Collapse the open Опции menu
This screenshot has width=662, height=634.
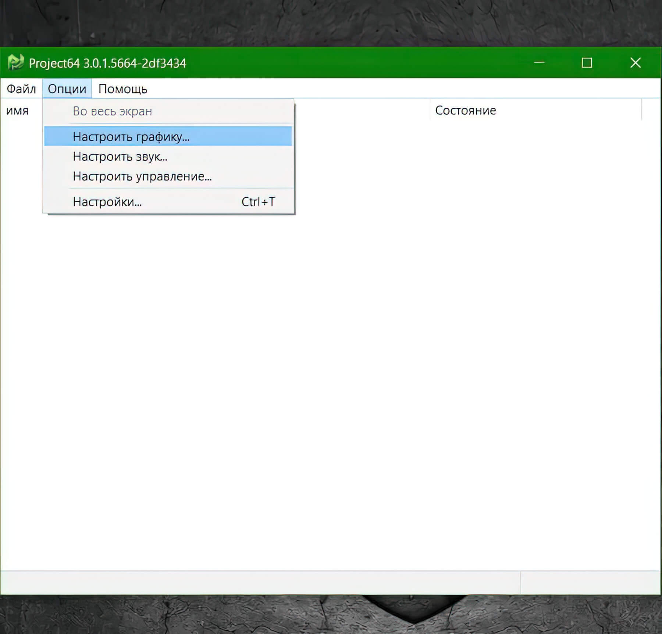(67, 89)
